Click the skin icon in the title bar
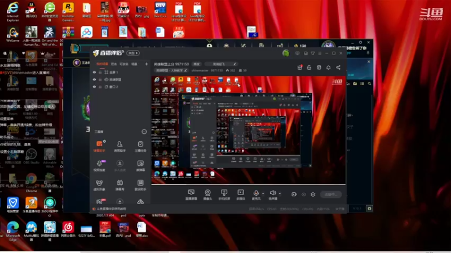Viewport: 451px width, 253px height. [313, 53]
